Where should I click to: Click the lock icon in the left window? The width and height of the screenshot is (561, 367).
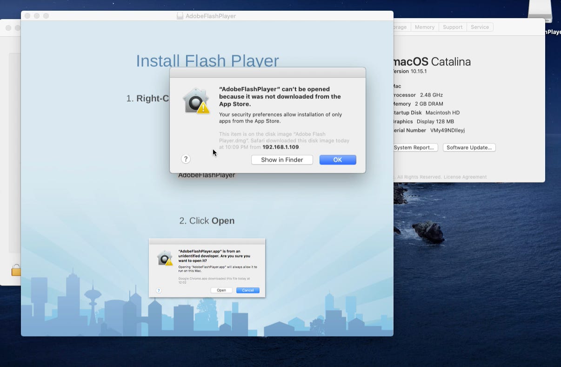click(x=16, y=270)
